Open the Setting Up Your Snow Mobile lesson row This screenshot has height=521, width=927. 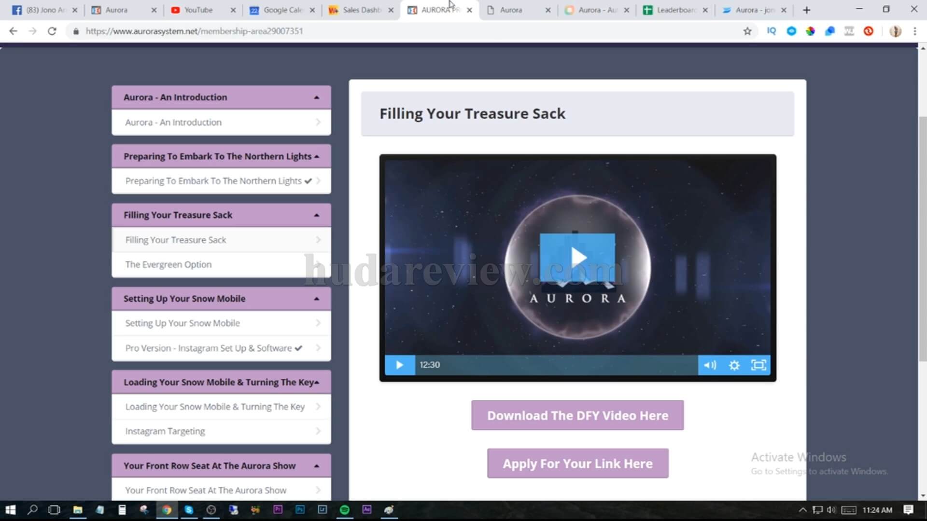click(221, 323)
